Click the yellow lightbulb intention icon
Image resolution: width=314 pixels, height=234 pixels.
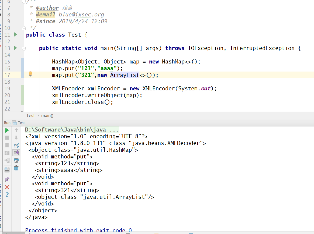(x=30, y=74)
